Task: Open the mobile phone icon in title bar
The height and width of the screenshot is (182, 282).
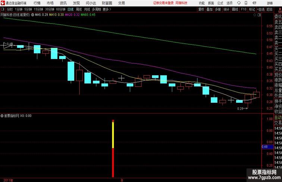Action: coord(246,3)
